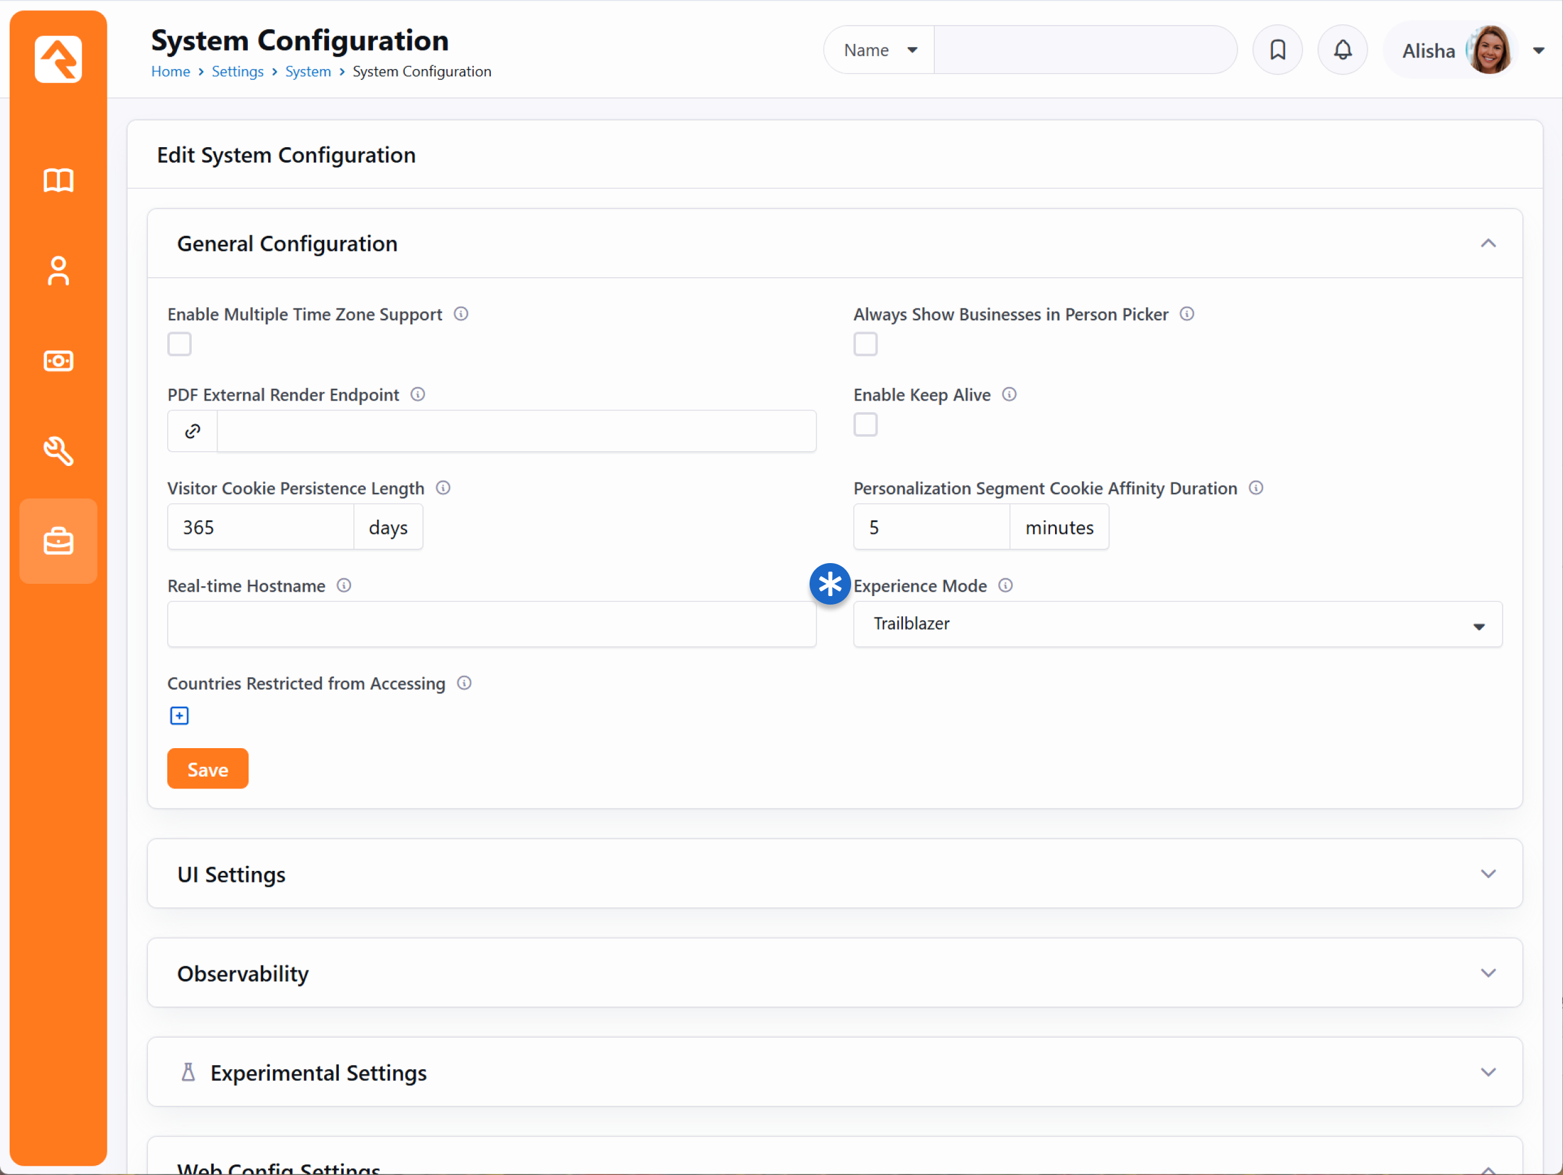
Task: Click info icon next to Experience Mode
Action: 1005,586
